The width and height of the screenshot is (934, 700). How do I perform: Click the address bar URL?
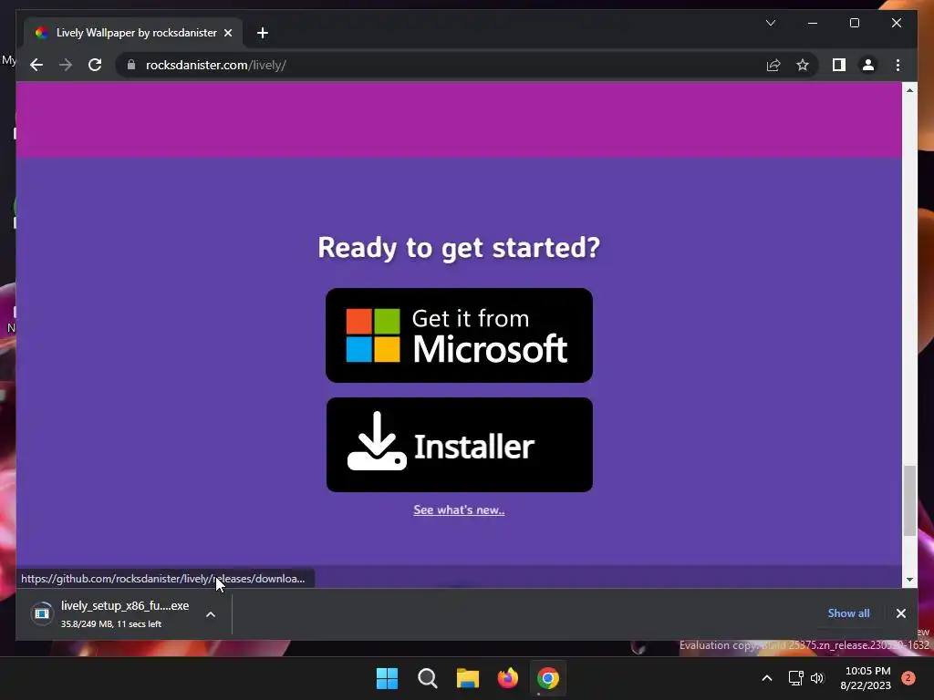pos(215,65)
